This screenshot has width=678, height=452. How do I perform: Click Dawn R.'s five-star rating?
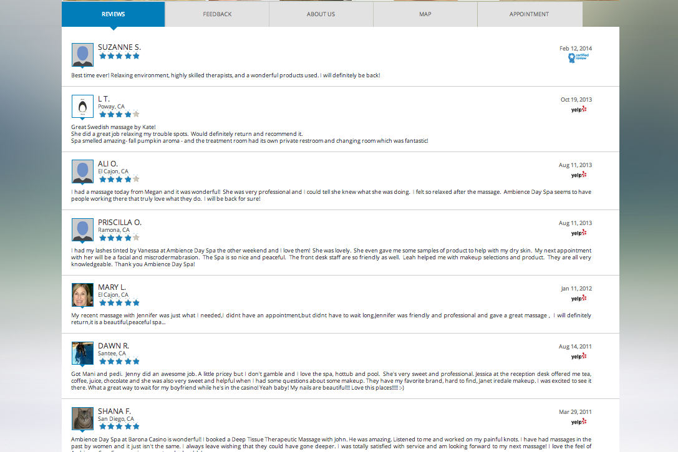(119, 361)
